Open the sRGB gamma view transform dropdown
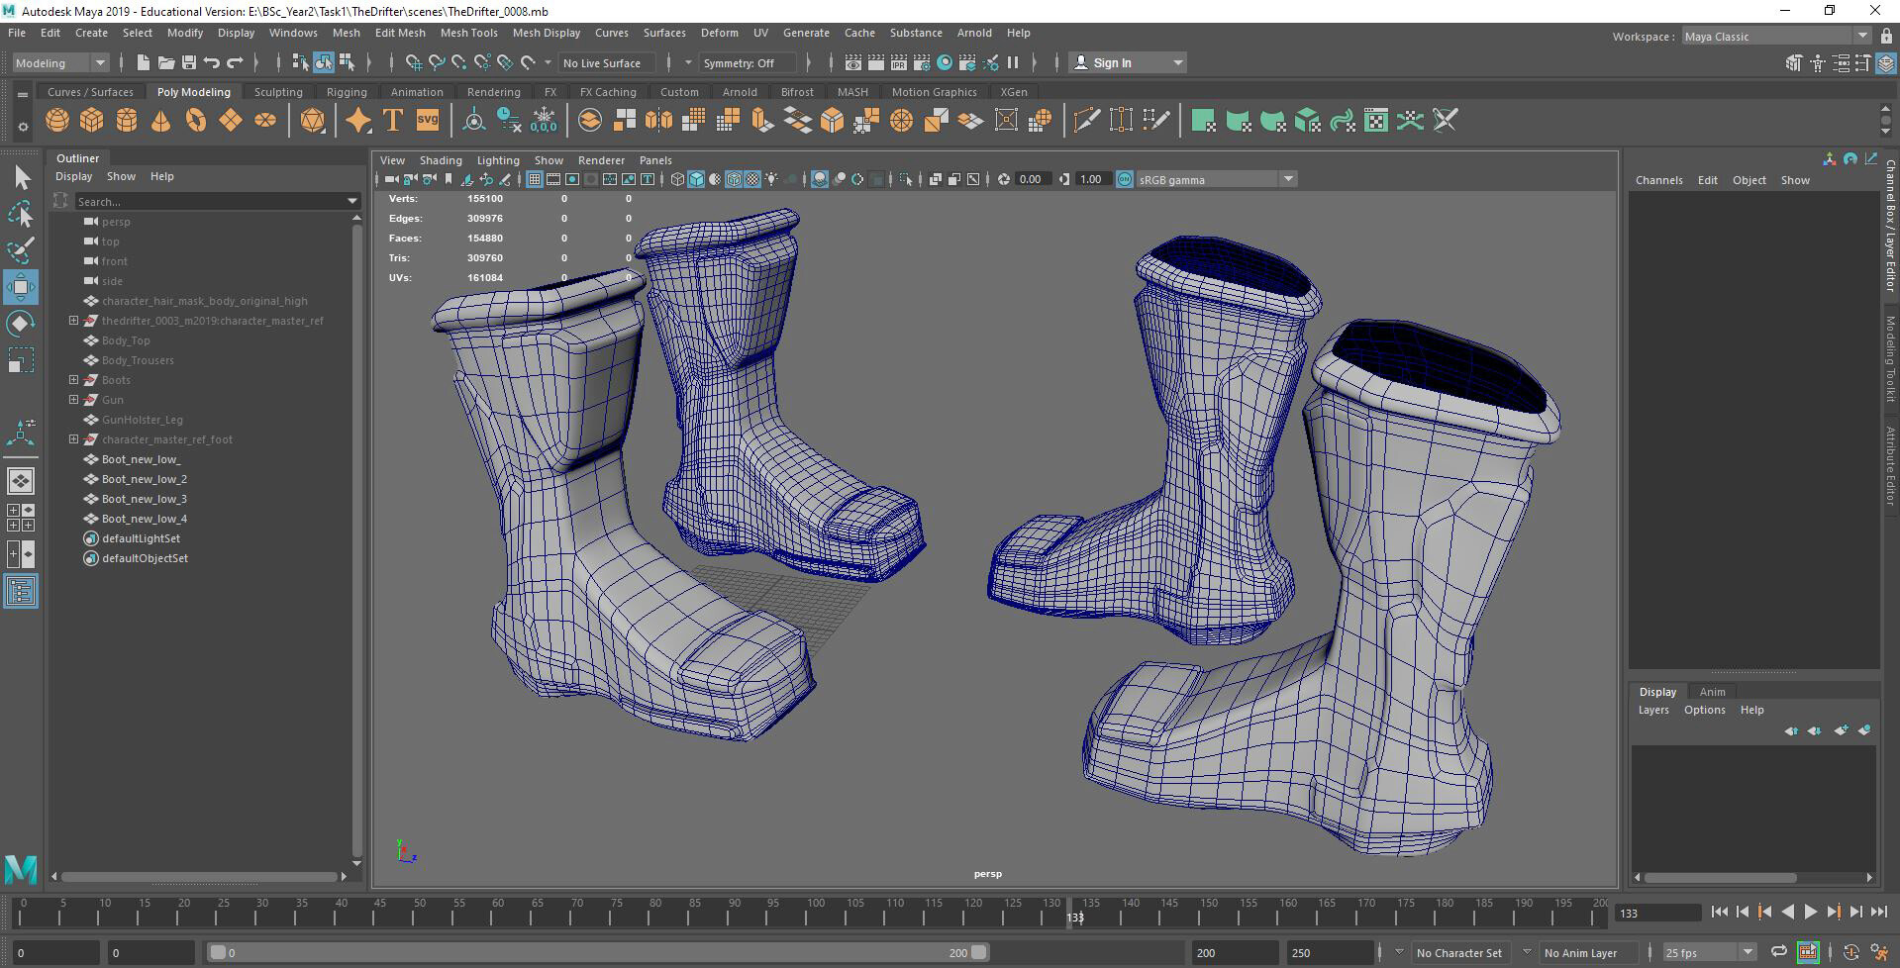 click(x=1287, y=179)
